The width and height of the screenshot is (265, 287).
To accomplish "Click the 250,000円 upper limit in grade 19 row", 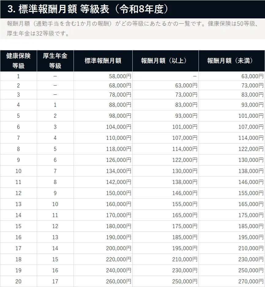I will tap(232, 270).
